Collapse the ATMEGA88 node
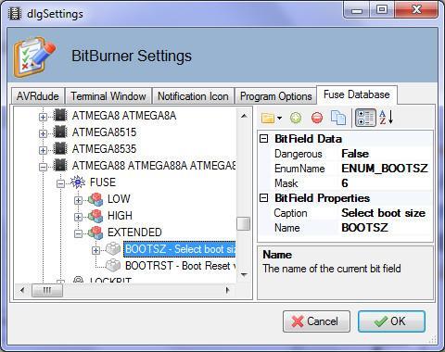 (x=43, y=167)
